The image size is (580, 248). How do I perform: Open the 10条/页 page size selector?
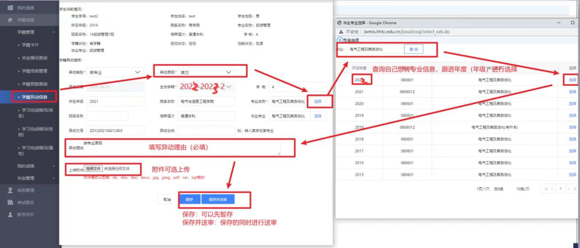pos(523,189)
